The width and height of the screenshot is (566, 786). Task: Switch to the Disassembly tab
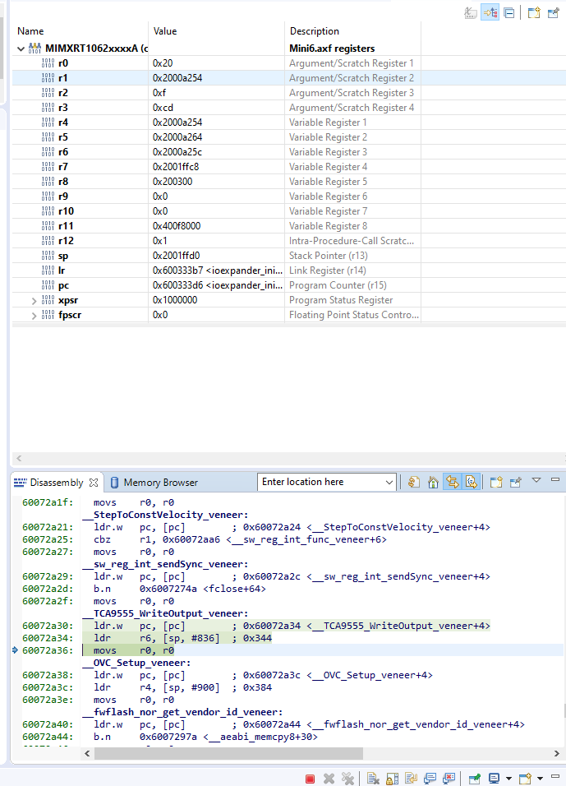click(x=56, y=483)
